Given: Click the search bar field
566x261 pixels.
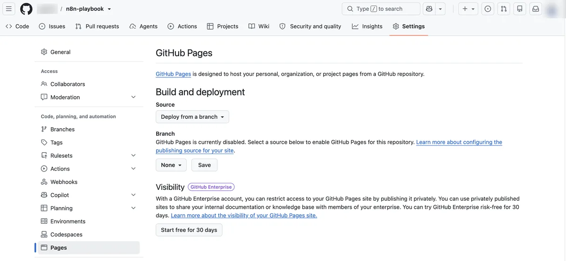Looking at the screenshot, I should pyautogui.click(x=381, y=9).
